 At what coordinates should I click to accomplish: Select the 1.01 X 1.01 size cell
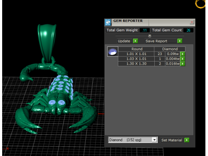(x=136, y=54)
